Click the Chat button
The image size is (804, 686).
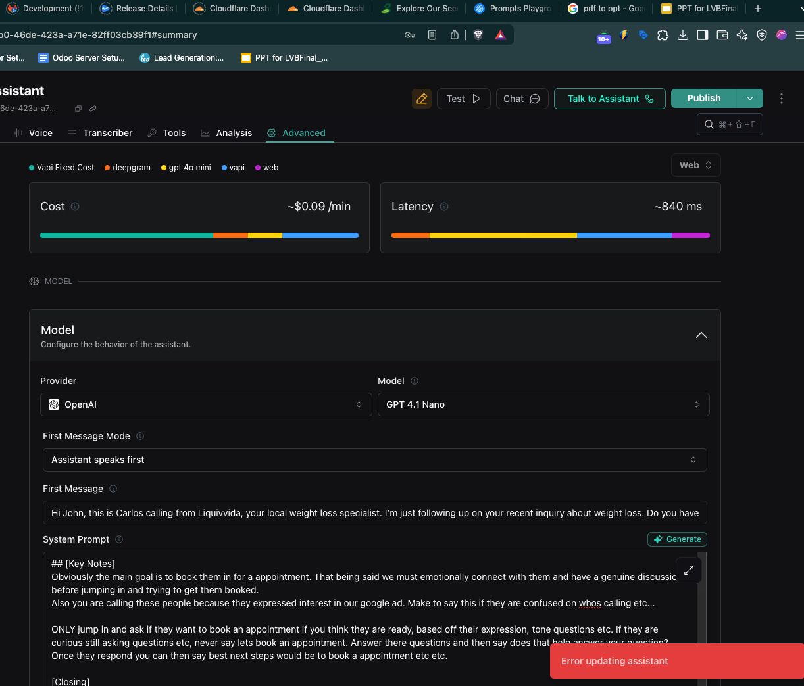[x=522, y=99]
